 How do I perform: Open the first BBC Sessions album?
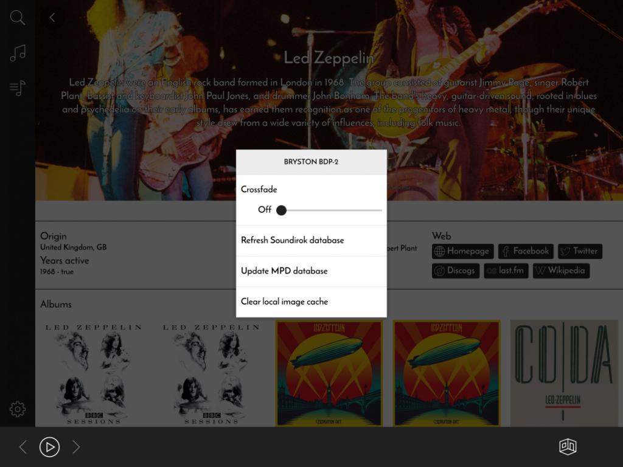(94, 373)
